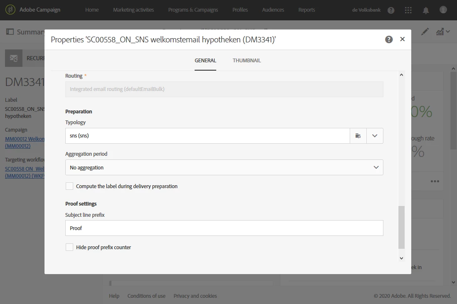Switch to the THUMBNAIL tab
Viewport: 457px width, 304px height.
point(247,61)
